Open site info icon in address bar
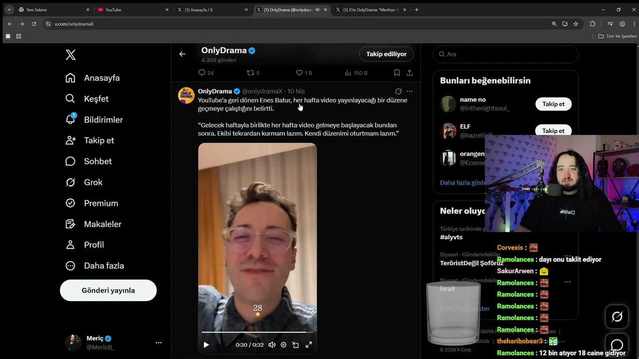 click(x=48, y=23)
